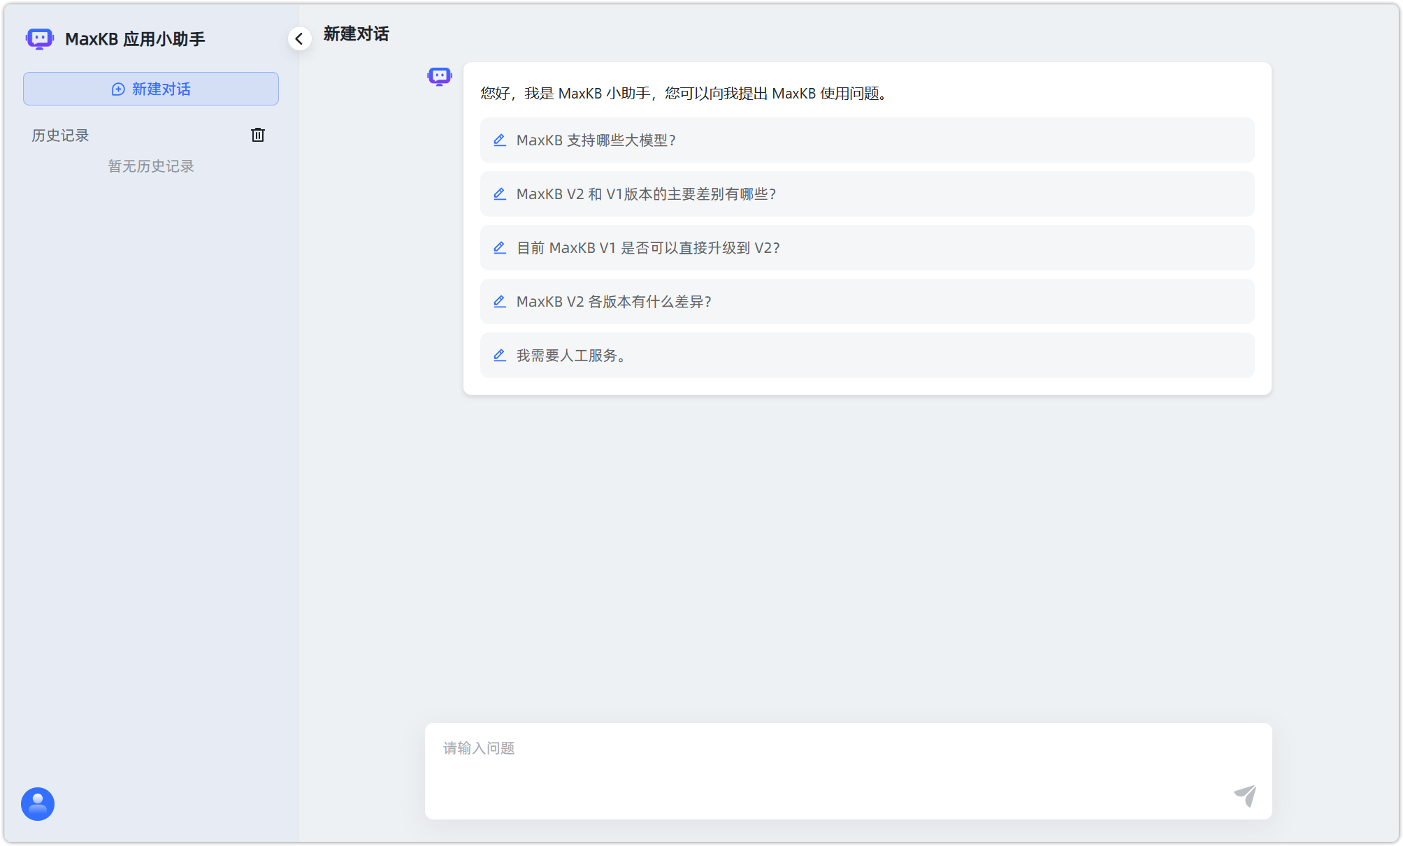
Task: Ask "MaxKB 支持哪些大模型?" suggestion
Action: (867, 140)
